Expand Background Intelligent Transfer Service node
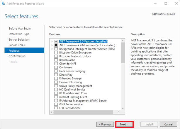180x129 pixels. tap(52, 49)
